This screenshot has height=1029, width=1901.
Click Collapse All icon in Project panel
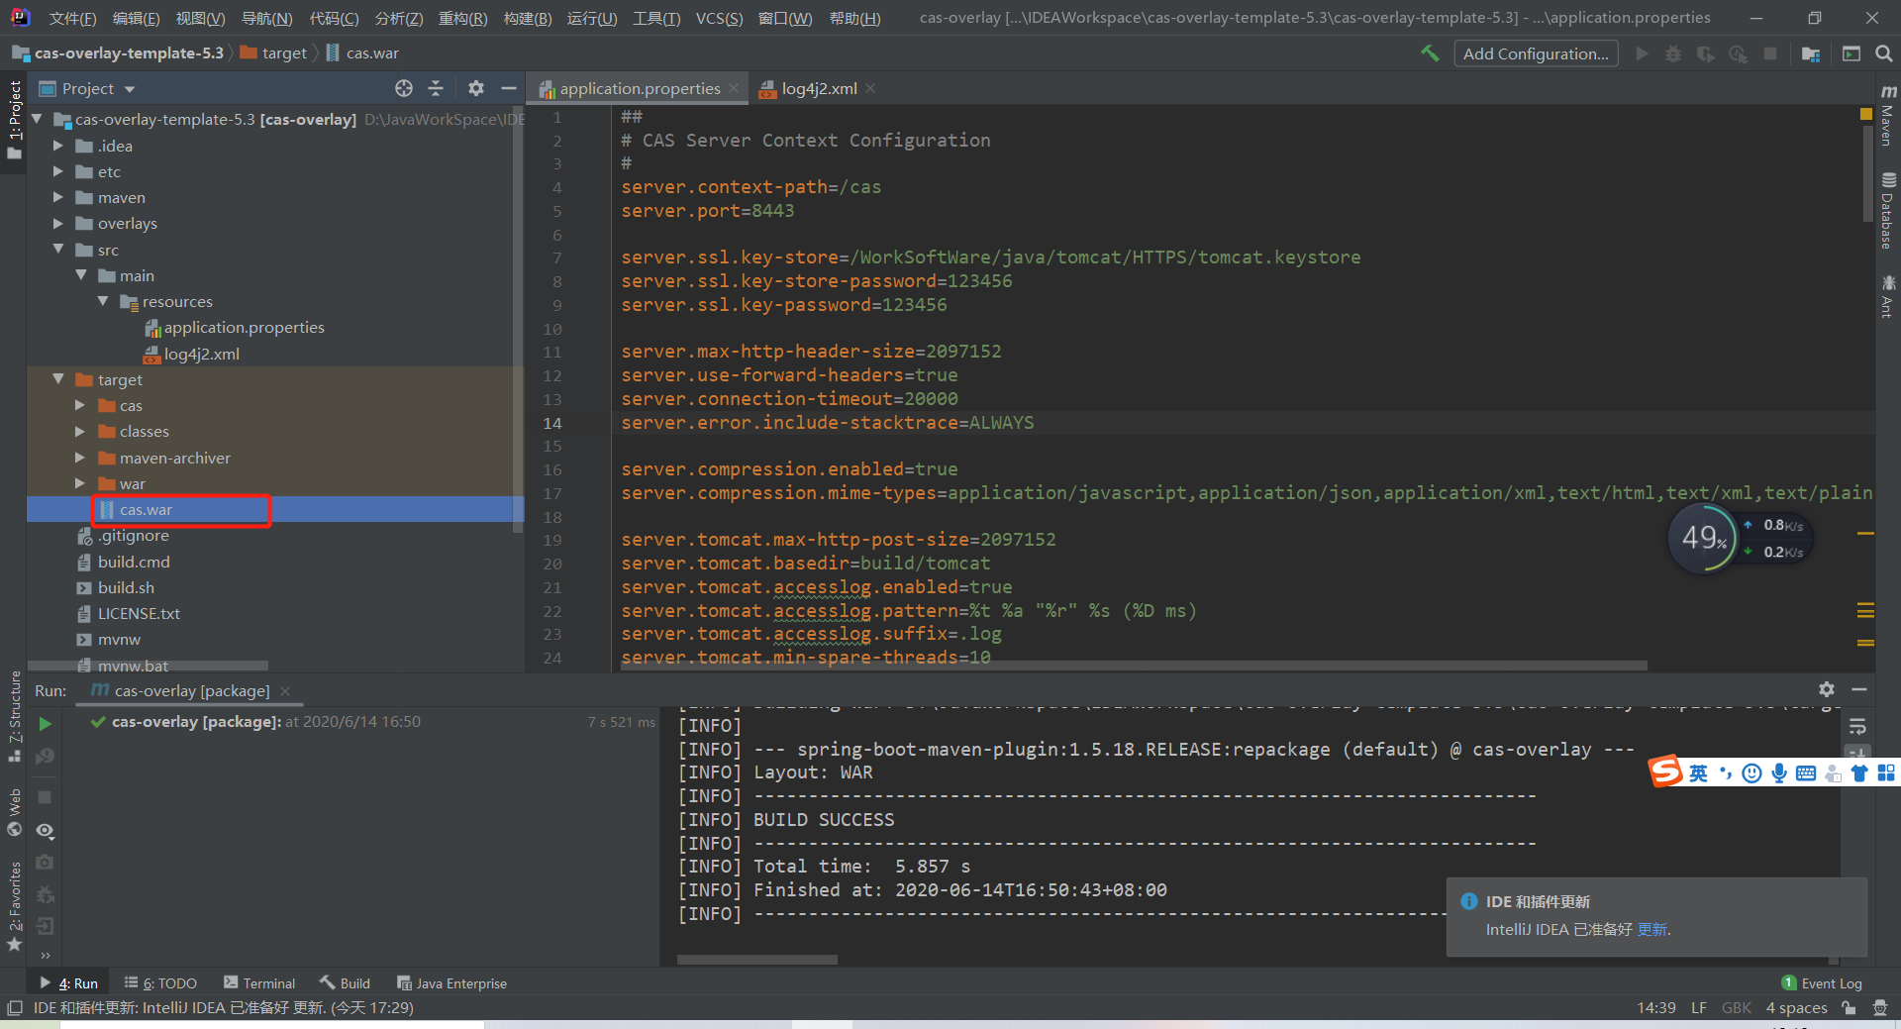pyautogui.click(x=436, y=88)
